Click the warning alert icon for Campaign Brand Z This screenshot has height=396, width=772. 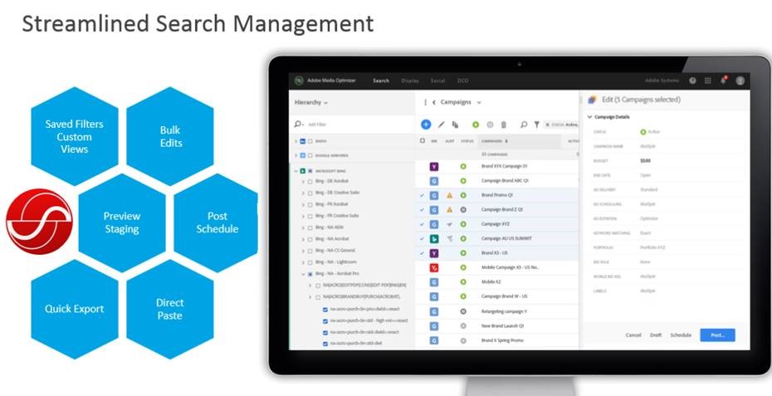450,209
